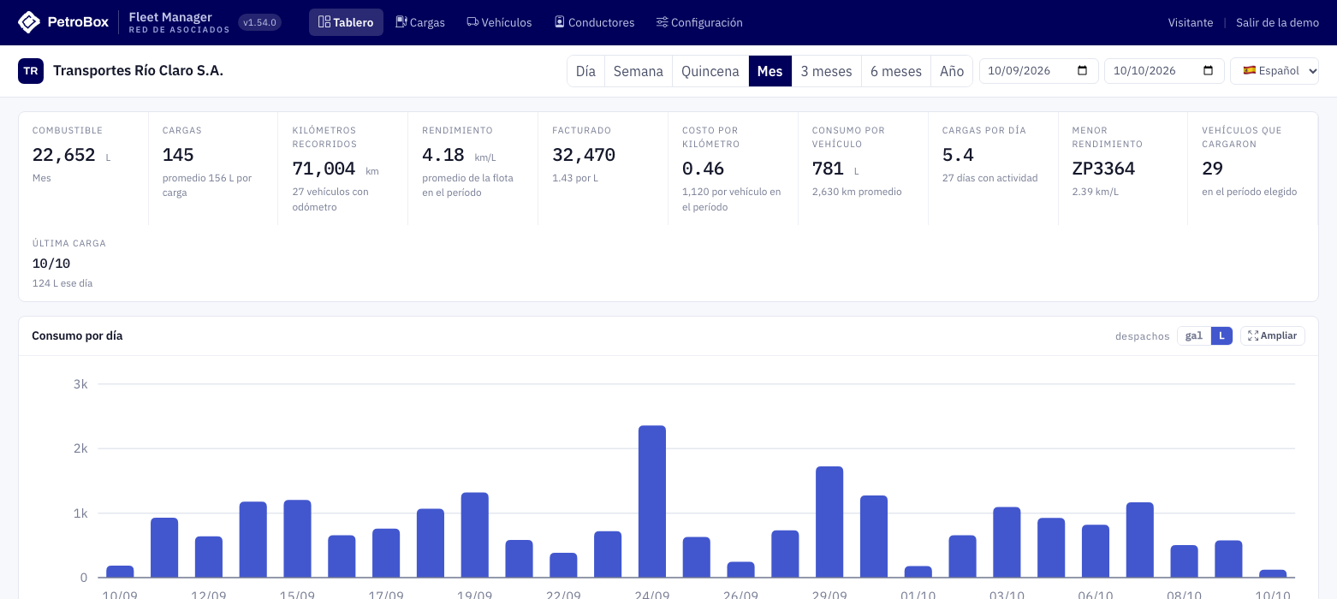Click the chart bar above the 19/09 label

(x=475, y=535)
